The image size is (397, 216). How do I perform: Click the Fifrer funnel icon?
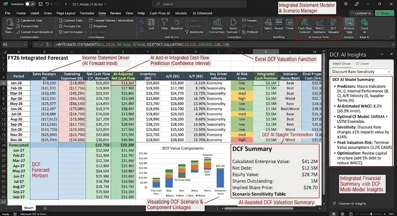164,24
